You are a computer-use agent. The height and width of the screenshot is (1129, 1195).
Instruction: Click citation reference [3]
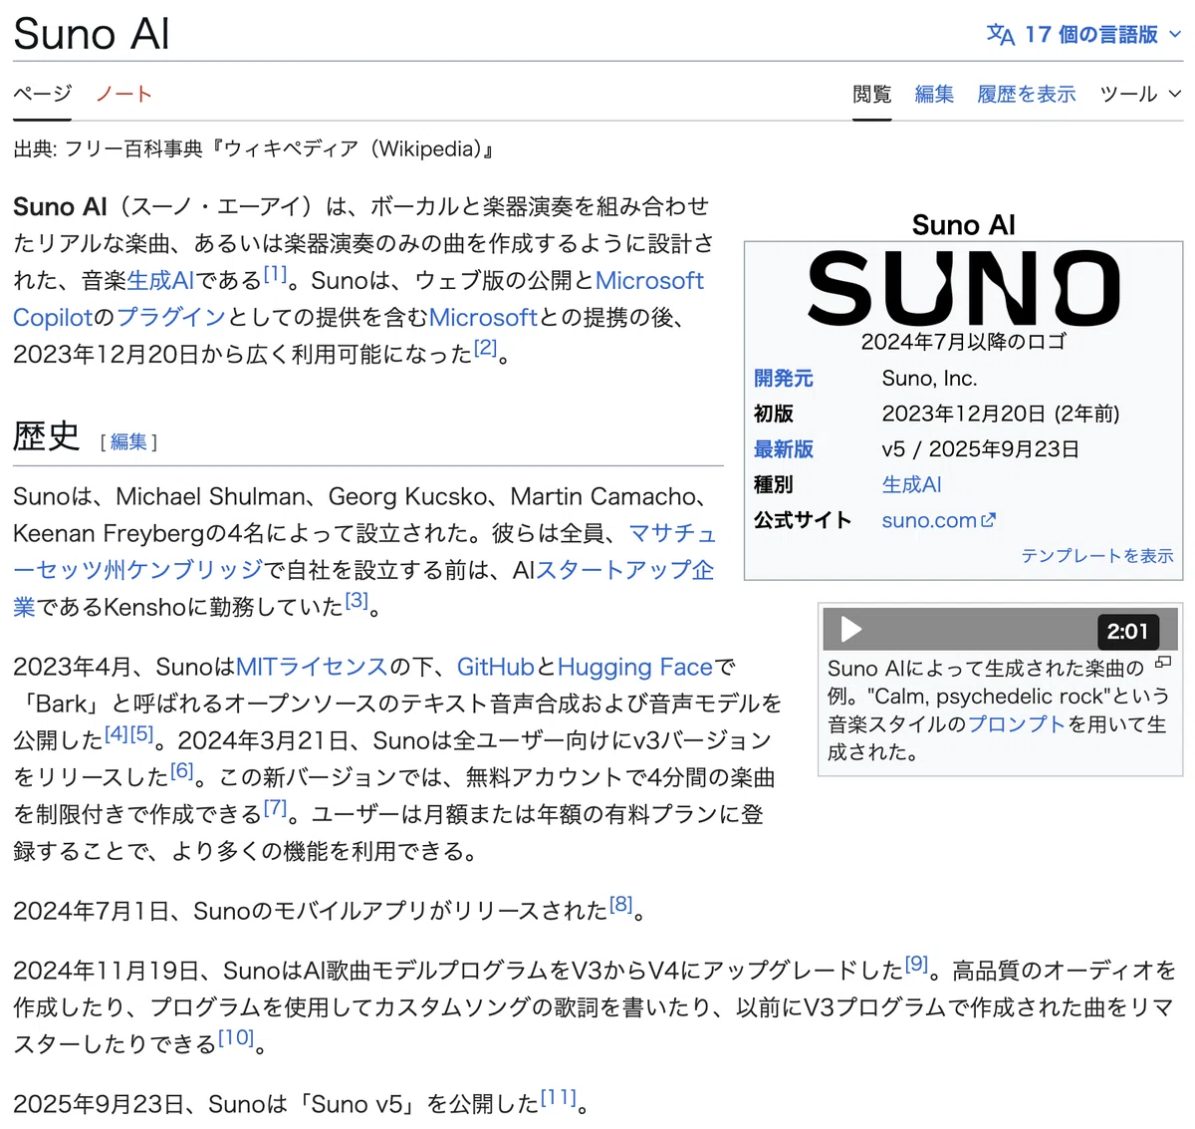click(357, 600)
